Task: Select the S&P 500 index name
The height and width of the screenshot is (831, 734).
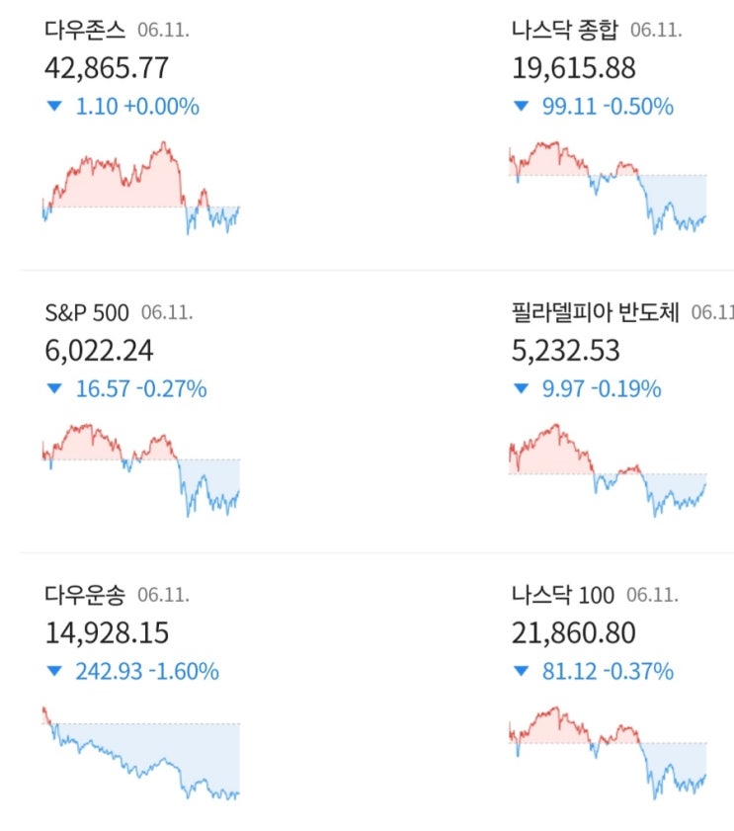Action: (x=86, y=313)
